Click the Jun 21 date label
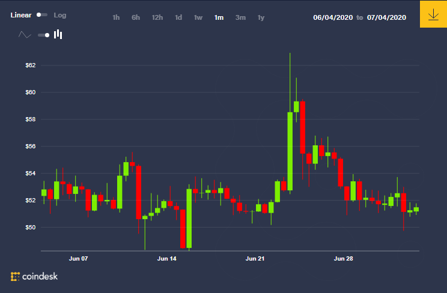Image resolution: width=447 pixels, height=293 pixels. click(255, 259)
